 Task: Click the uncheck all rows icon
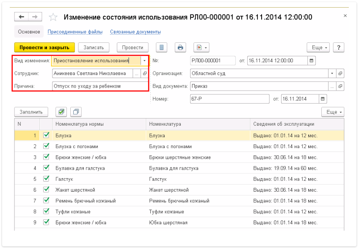[76, 112]
